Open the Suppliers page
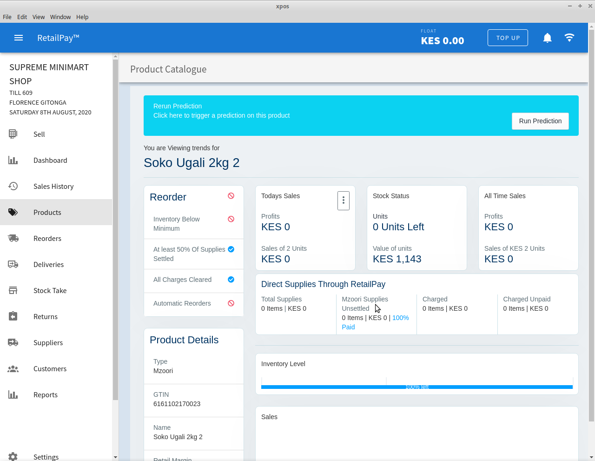 click(56, 342)
